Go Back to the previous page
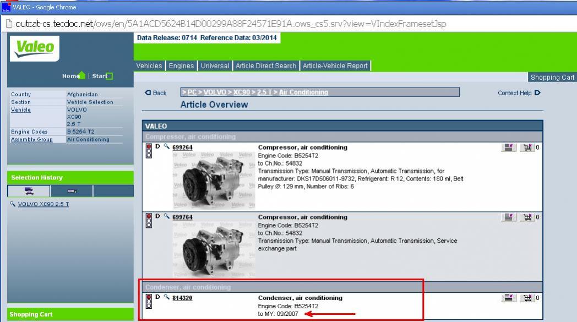The height and width of the screenshot is (322, 577). click(x=155, y=93)
